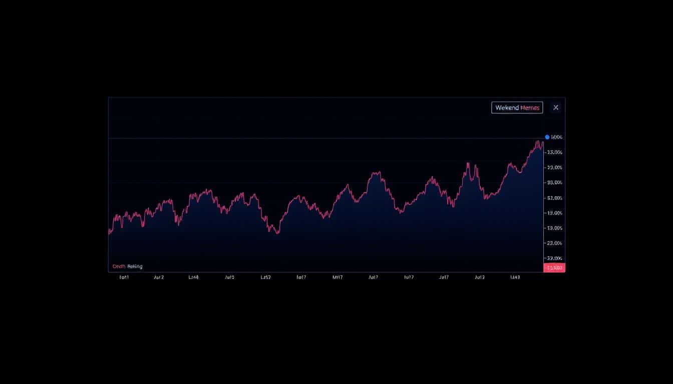This screenshot has width=673, height=384.
Task: Choose the Ls44 date label
Action: [x=193, y=276]
